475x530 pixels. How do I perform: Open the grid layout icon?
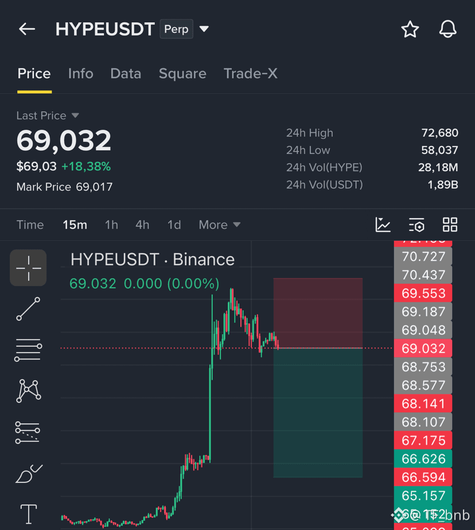click(450, 225)
